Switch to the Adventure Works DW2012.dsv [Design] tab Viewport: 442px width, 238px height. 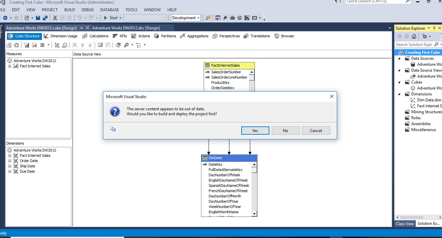pyautogui.click(x=126, y=28)
